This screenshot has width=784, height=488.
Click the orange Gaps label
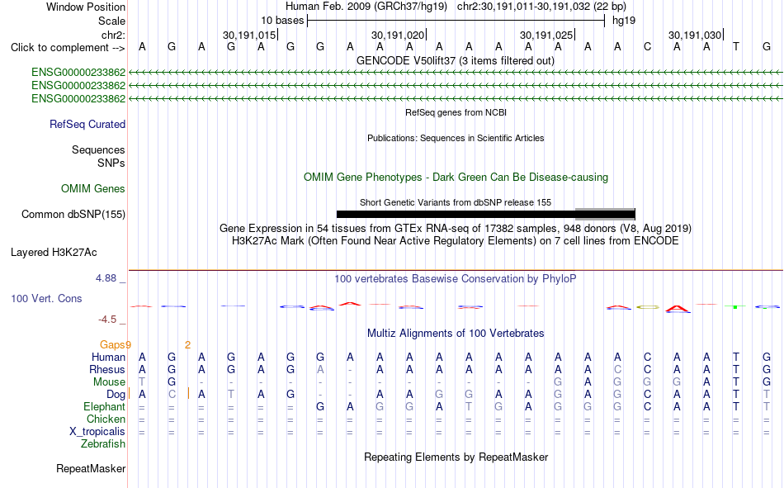pos(112,345)
